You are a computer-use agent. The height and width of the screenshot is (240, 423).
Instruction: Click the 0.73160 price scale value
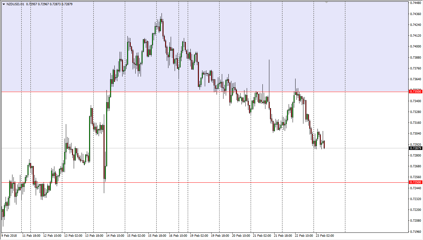tap(415, 123)
